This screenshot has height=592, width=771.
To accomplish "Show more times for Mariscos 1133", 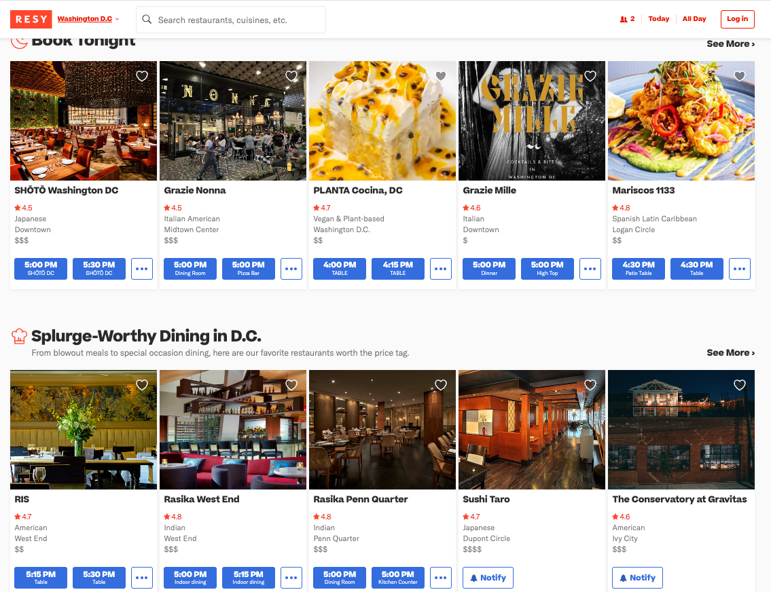I will [740, 269].
